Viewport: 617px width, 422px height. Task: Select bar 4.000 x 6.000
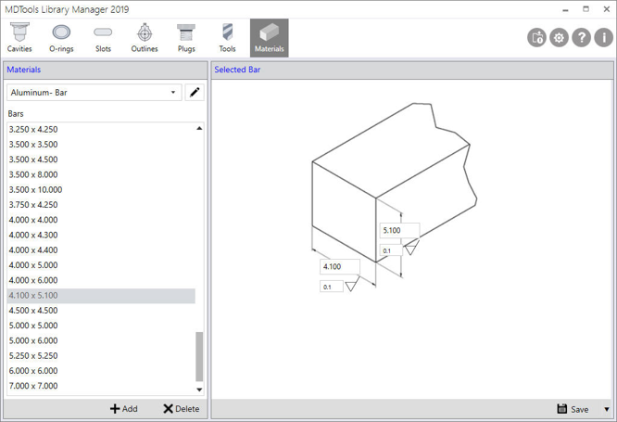click(101, 280)
